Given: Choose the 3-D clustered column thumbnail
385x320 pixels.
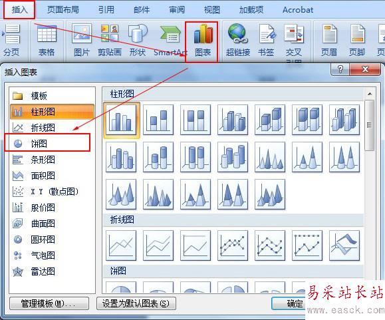Looking at the screenshot, I should point(233,120).
